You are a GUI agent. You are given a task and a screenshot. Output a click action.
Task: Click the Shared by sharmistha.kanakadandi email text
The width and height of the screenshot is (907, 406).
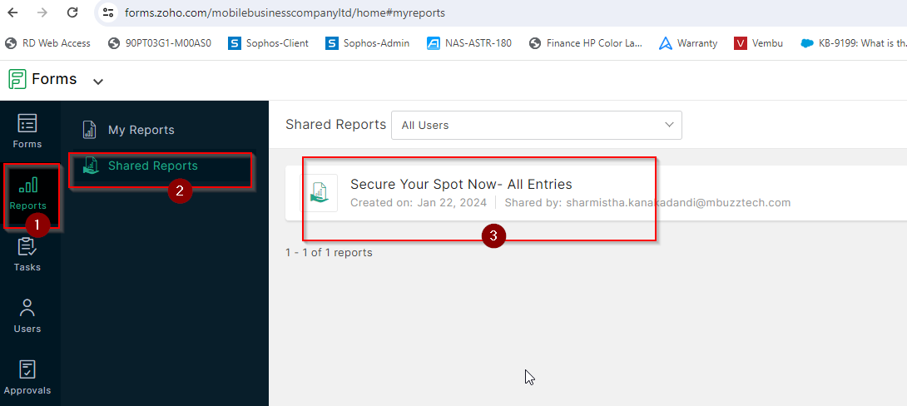647,203
